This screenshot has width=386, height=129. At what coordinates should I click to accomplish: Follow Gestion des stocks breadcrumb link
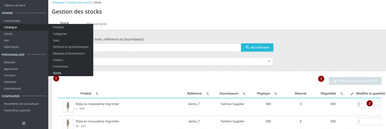click(79, 3)
